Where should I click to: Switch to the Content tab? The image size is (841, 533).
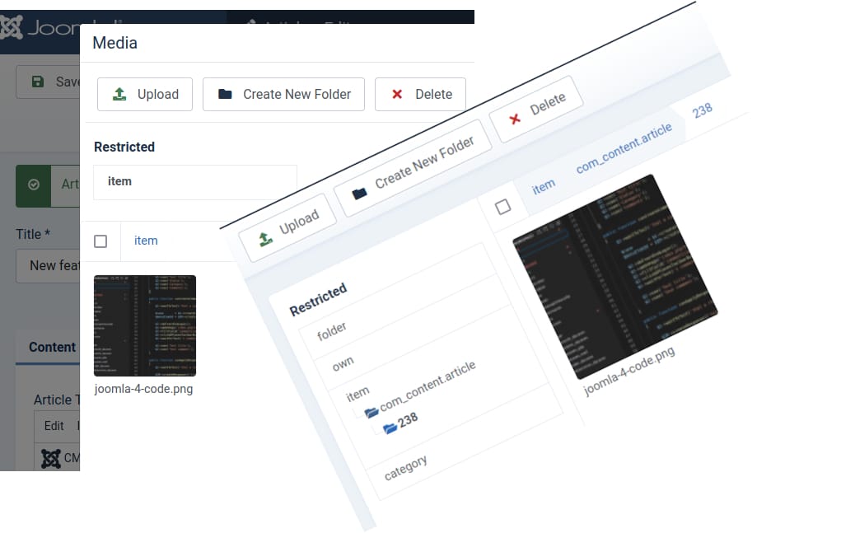coord(50,347)
